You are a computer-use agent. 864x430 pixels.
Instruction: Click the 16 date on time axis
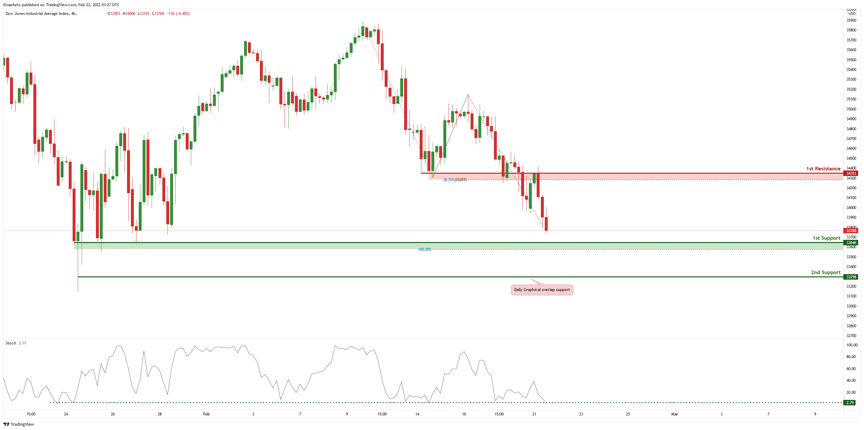pos(464,414)
